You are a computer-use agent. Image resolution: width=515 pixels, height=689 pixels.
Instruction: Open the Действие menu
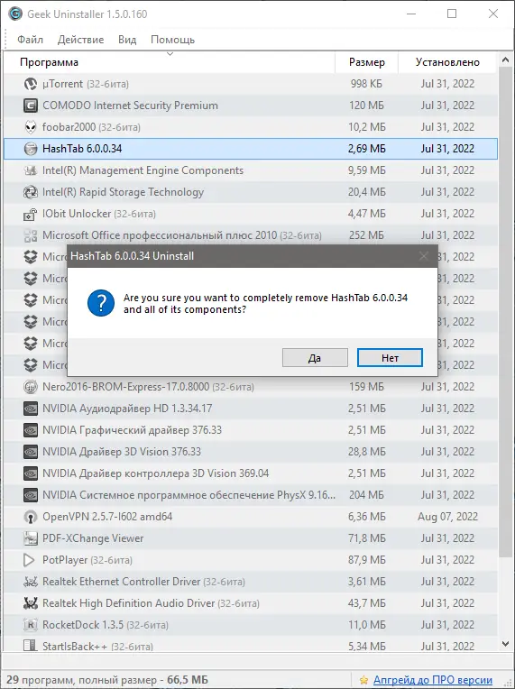(80, 40)
